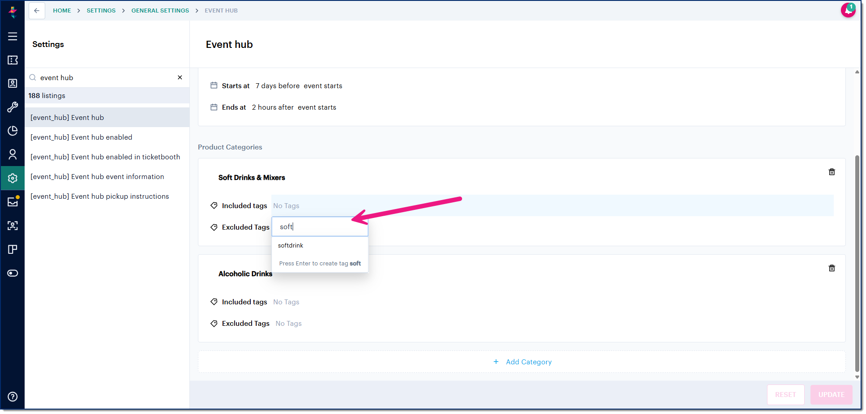
Task: Open the wrench tools icon in sidebar
Action: click(x=13, y=107)
